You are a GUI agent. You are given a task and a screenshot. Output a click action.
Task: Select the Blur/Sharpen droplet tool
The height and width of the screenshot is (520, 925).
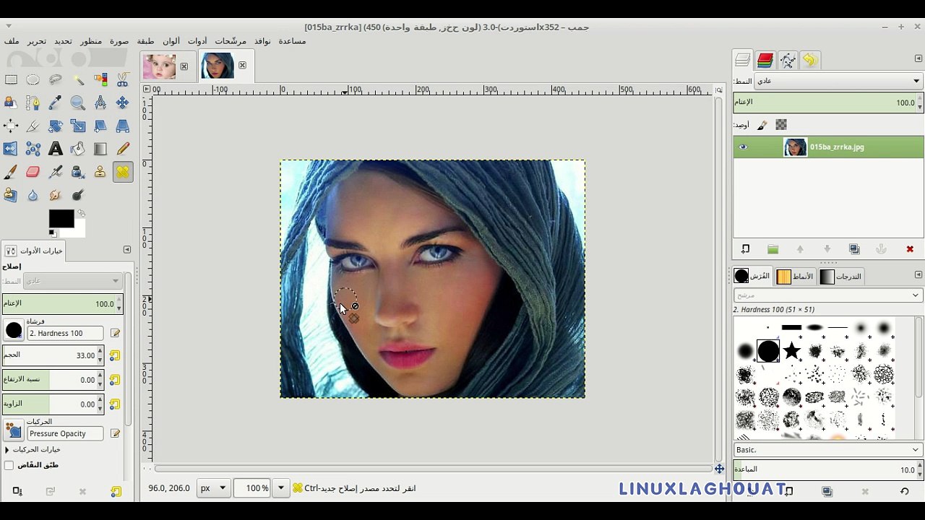pos(33,195)
